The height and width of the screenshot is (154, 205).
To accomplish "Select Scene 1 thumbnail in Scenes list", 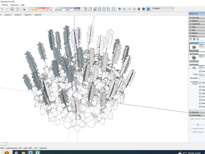I will tap(194, 47).
